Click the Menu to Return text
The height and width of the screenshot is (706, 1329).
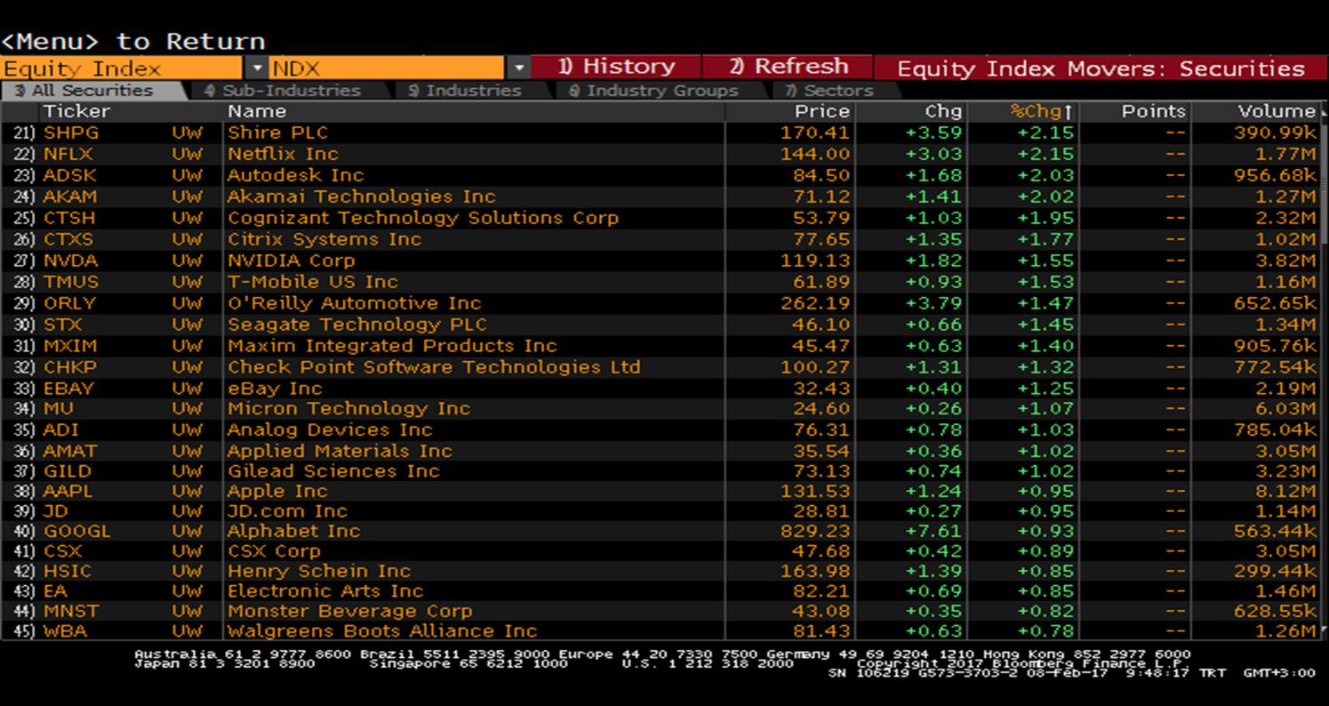tap(132, 42)
